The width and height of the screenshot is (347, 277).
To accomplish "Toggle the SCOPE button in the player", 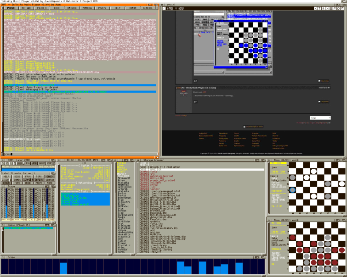I will [x=27, y=180].
